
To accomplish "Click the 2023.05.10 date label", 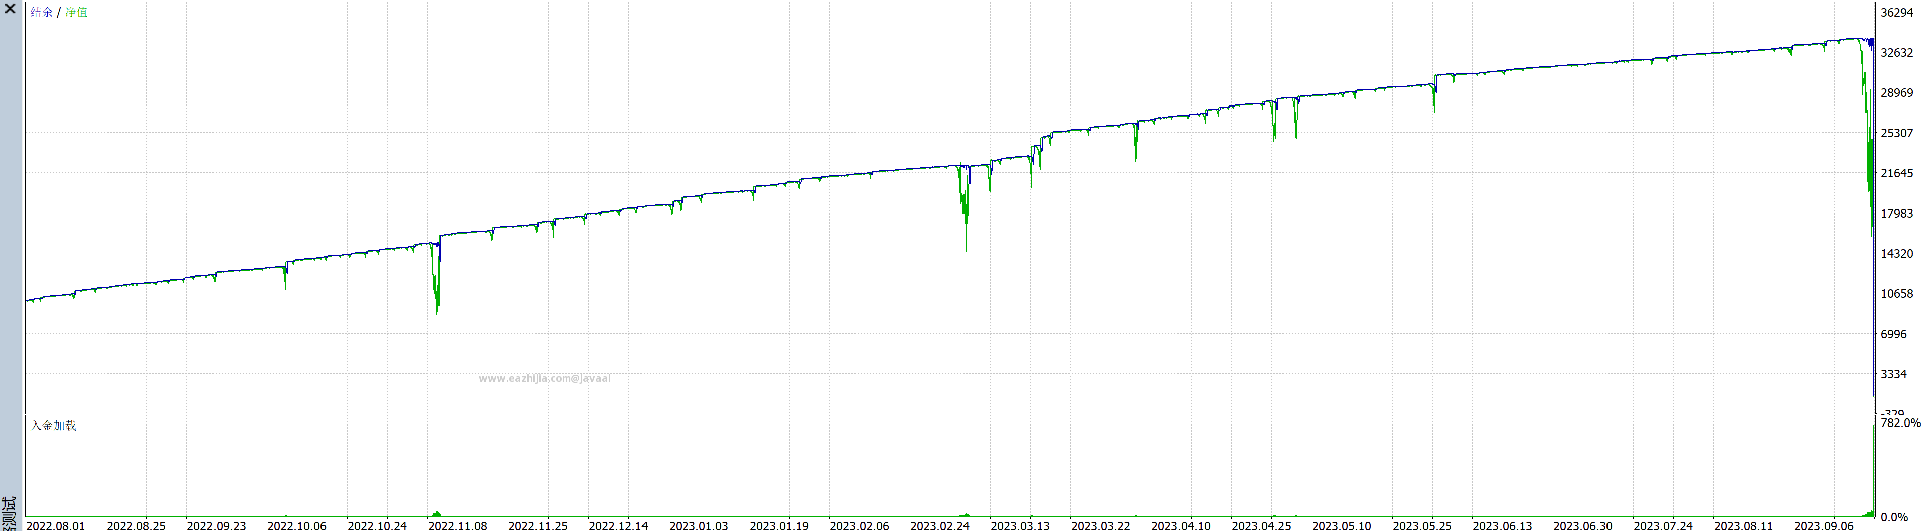I will coord(1341,526).
